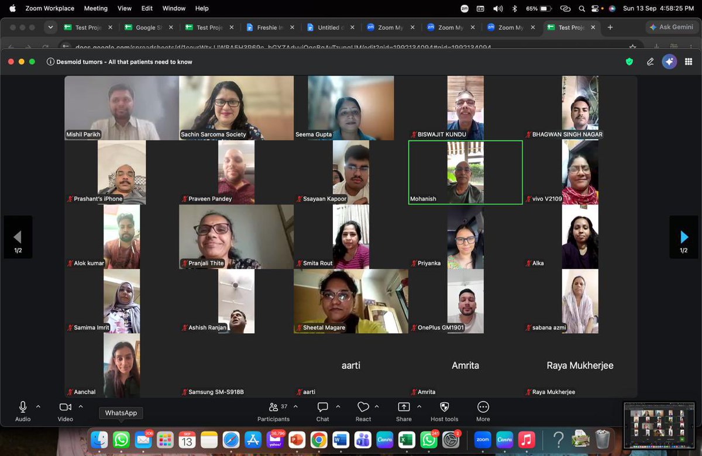
Task: Open macOS Control Center in the menu bar
Action: point(596,9)
